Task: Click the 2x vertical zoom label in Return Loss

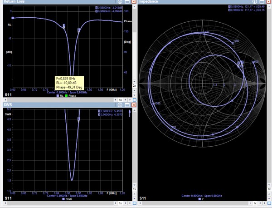Action: coord(135,86)
